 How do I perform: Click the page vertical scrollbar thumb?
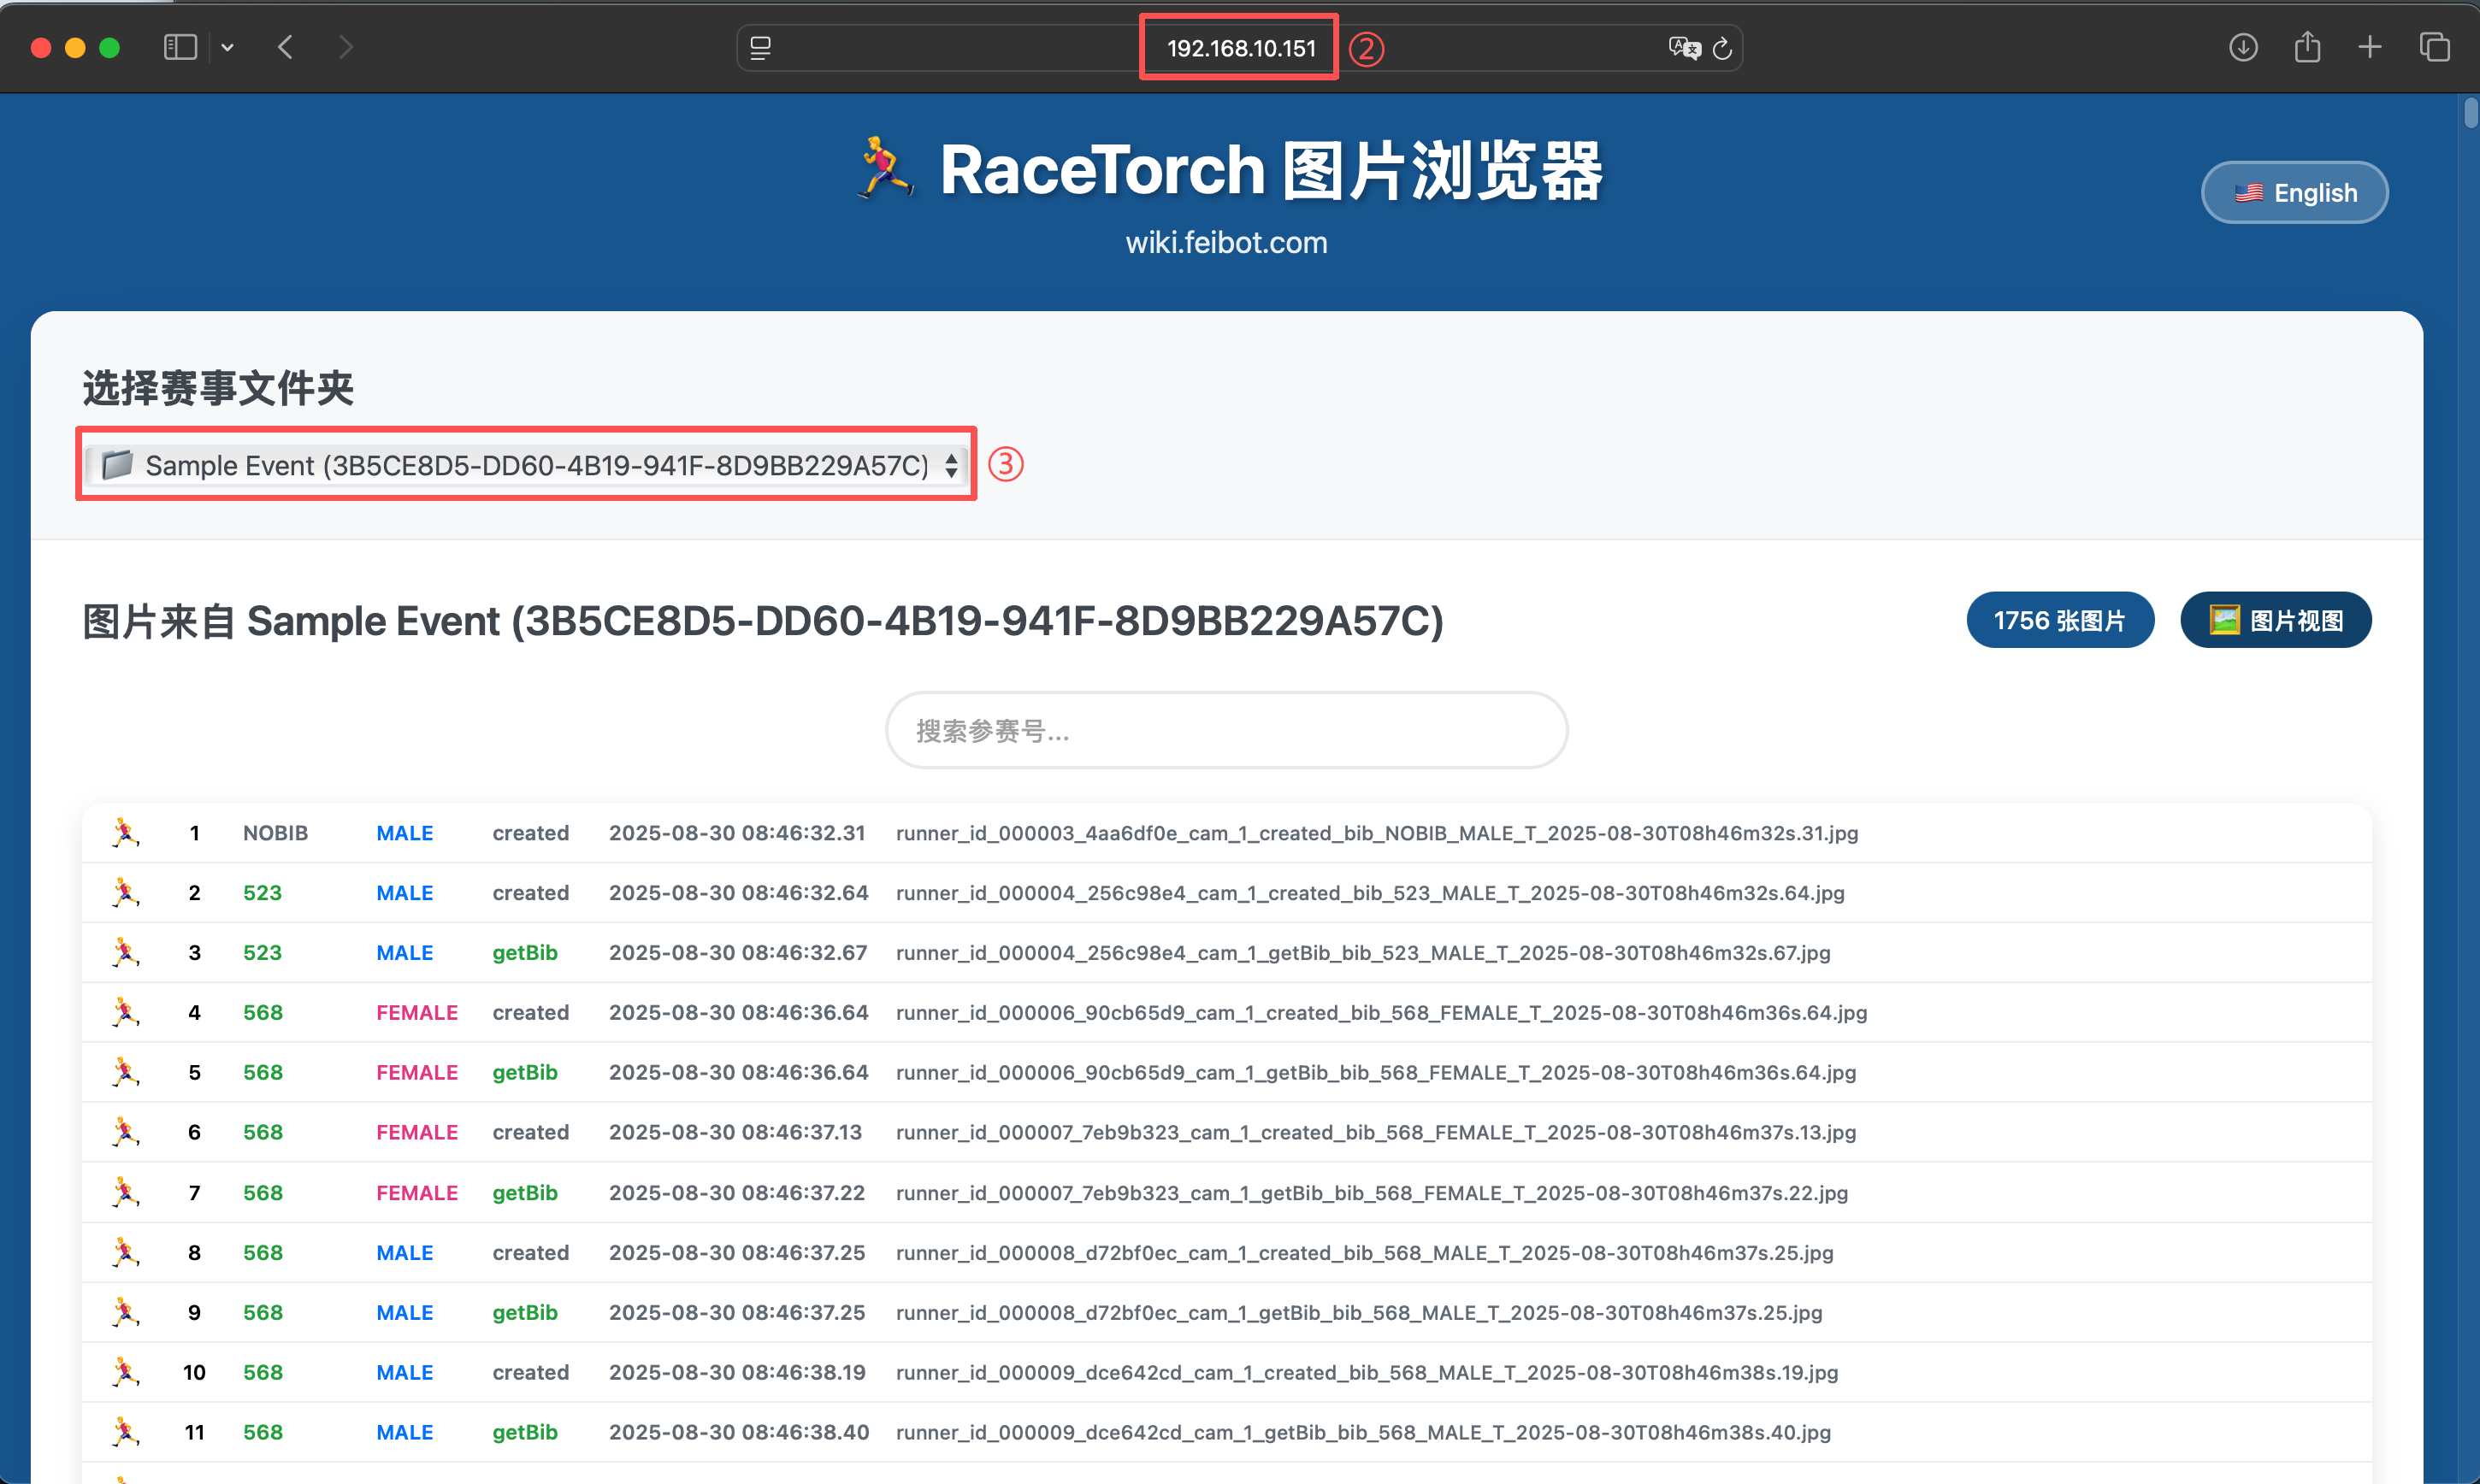(2470, 112)
